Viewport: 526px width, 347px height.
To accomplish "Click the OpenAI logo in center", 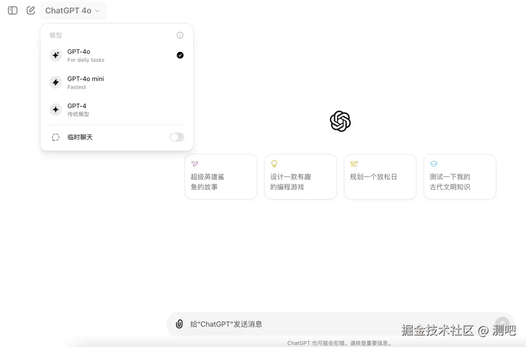I will 340,121.
